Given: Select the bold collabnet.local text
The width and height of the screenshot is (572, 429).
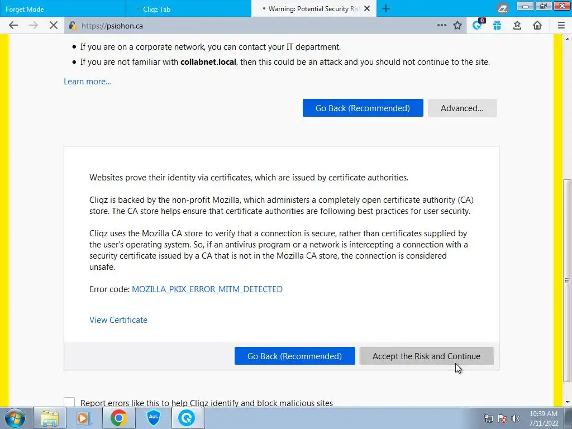Looking at the screenshot, I should click(x=208, y=62).
